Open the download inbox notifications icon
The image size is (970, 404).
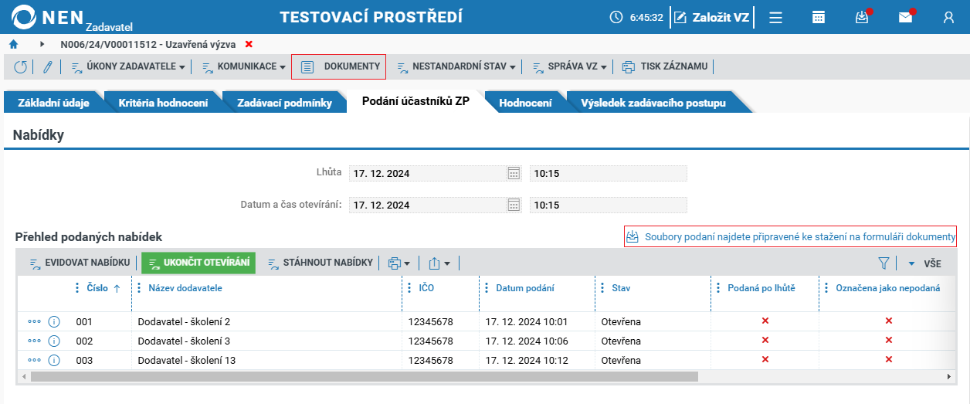(862, 17)
